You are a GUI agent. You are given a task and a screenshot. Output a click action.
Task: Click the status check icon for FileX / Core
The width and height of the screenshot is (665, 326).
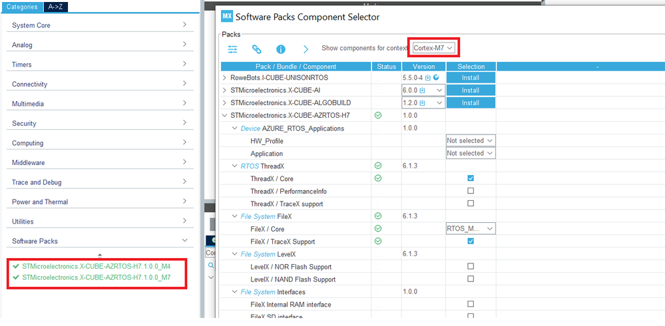[x=378, y=229]
